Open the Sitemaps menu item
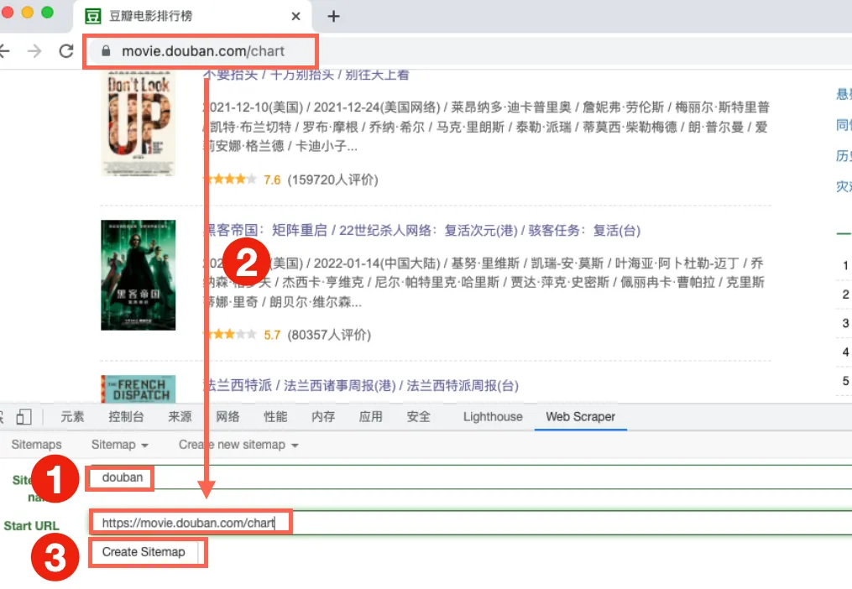The height and width of the screenshot is (589, 852). click(36, 445)
